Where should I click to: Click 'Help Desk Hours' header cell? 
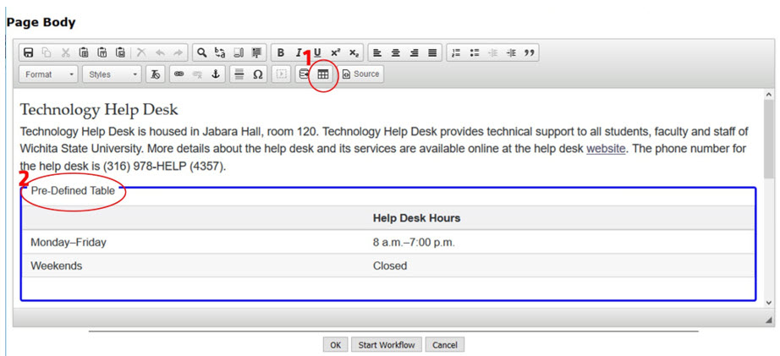[x=416, y=218]
